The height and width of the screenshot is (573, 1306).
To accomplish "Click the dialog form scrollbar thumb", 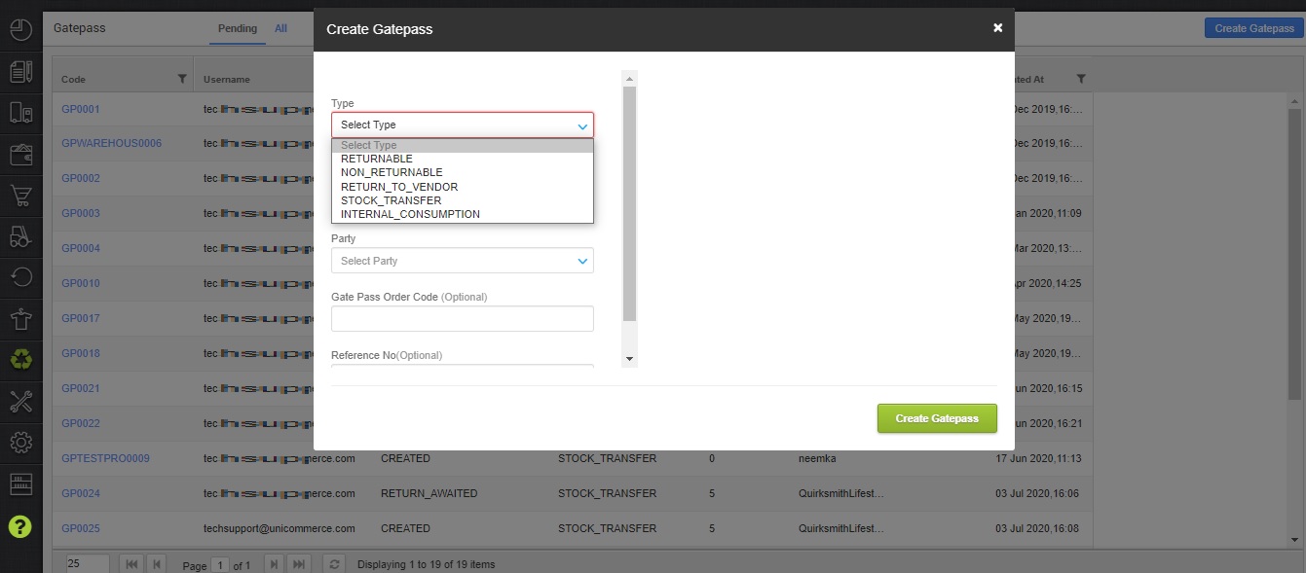I will click(629, 203).
